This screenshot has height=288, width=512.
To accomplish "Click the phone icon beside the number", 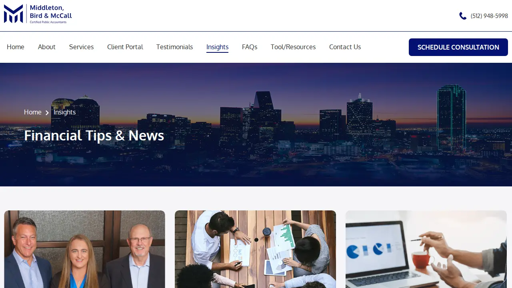I will click(x=463, y=16).
